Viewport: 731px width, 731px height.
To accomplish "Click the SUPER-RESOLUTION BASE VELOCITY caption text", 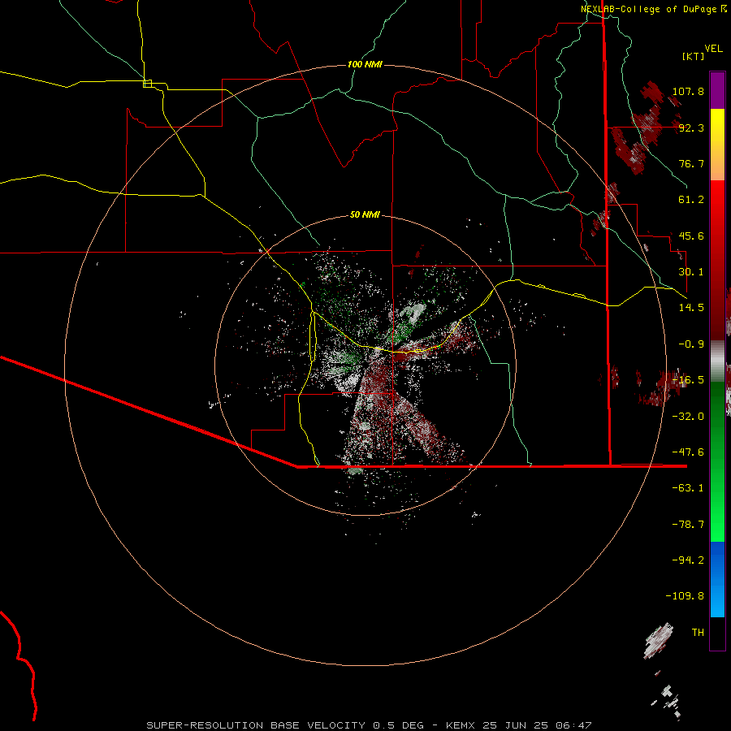I will pos(256,725).
